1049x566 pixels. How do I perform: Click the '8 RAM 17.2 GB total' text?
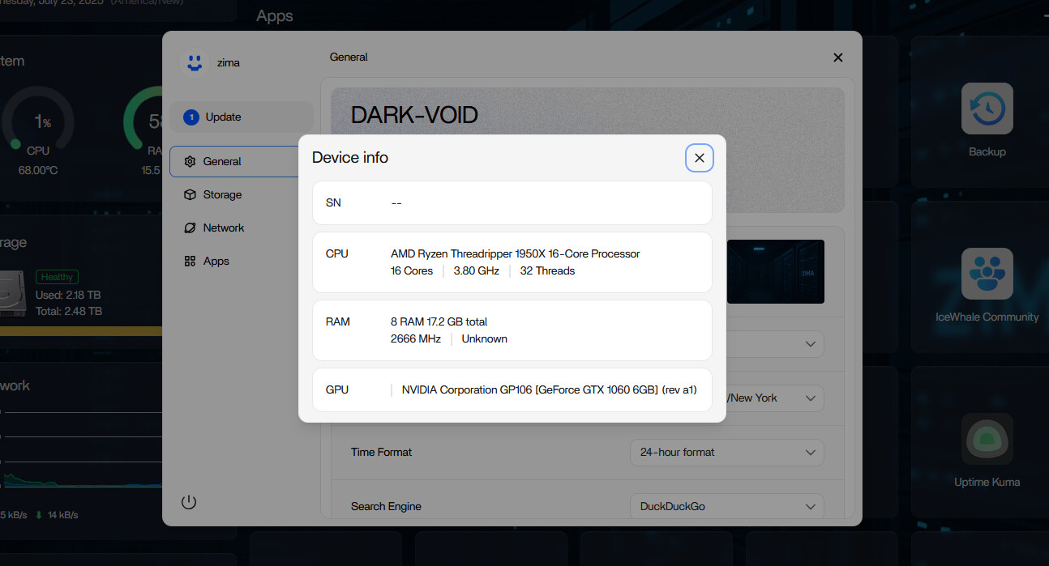click(x=439, y=321)
